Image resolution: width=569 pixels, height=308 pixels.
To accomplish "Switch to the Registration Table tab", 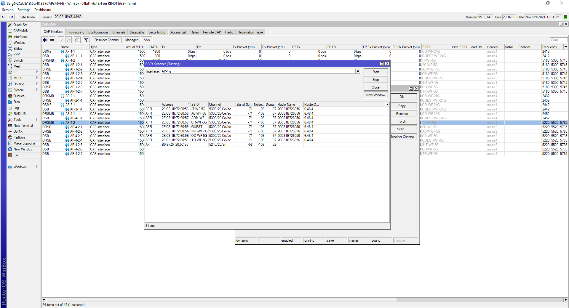I will [x=250, y=32].
